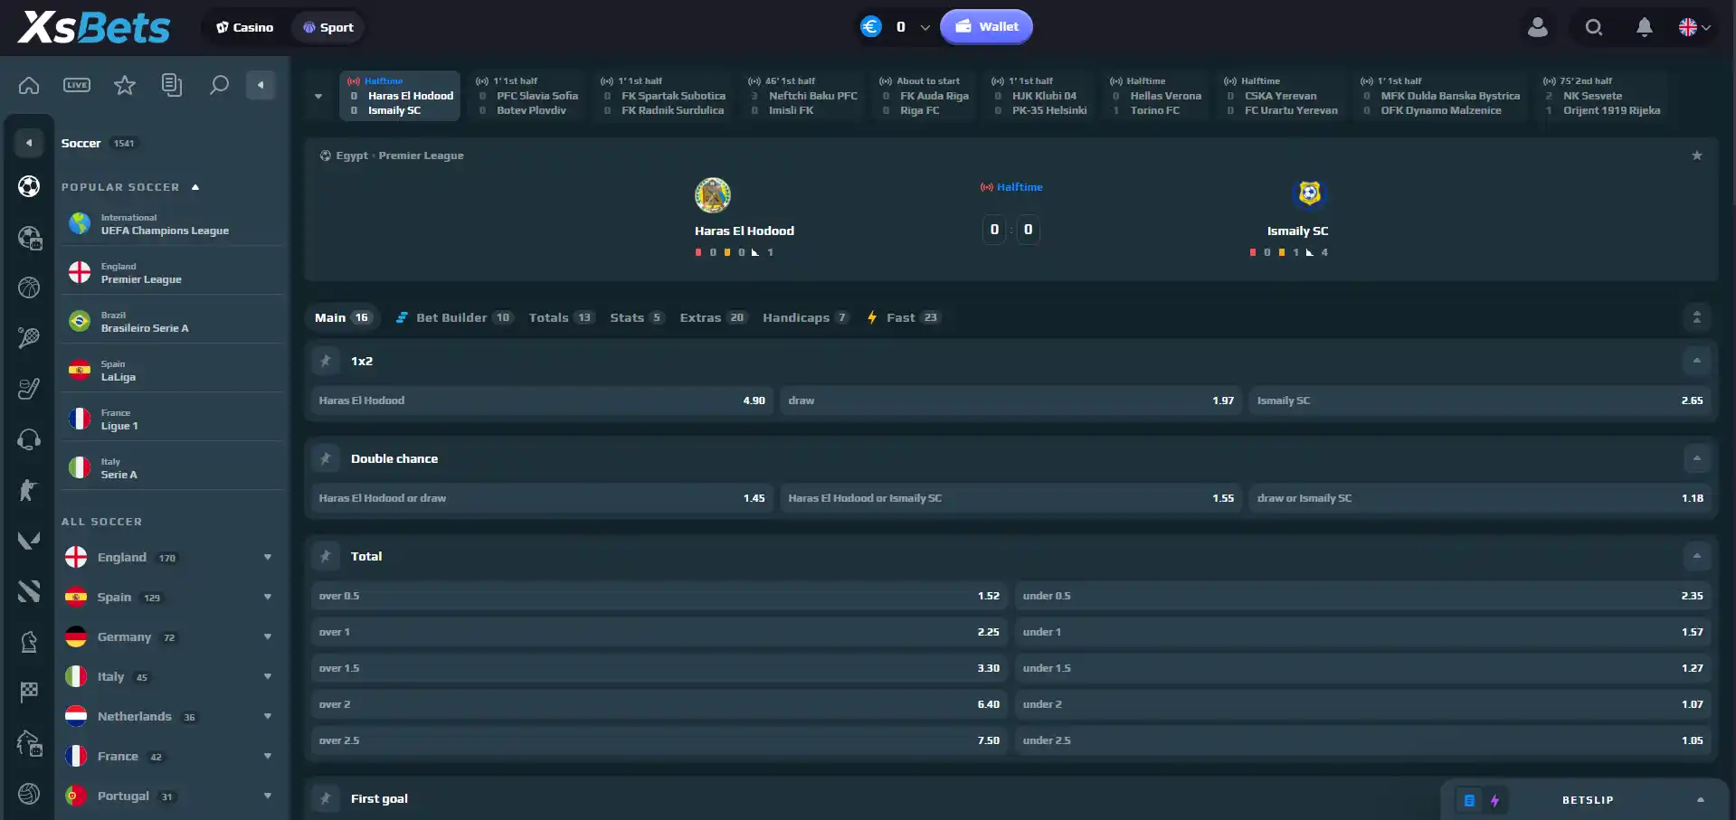Expand the live matches list dropdown

coord(318,96)
